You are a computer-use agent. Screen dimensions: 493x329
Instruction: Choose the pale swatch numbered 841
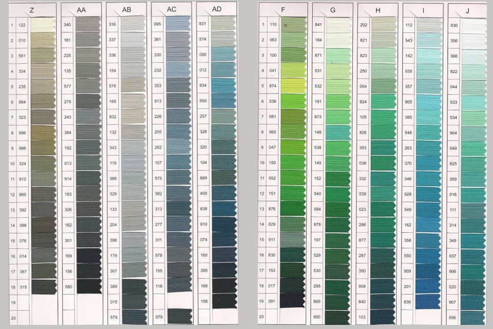(338, 25)
